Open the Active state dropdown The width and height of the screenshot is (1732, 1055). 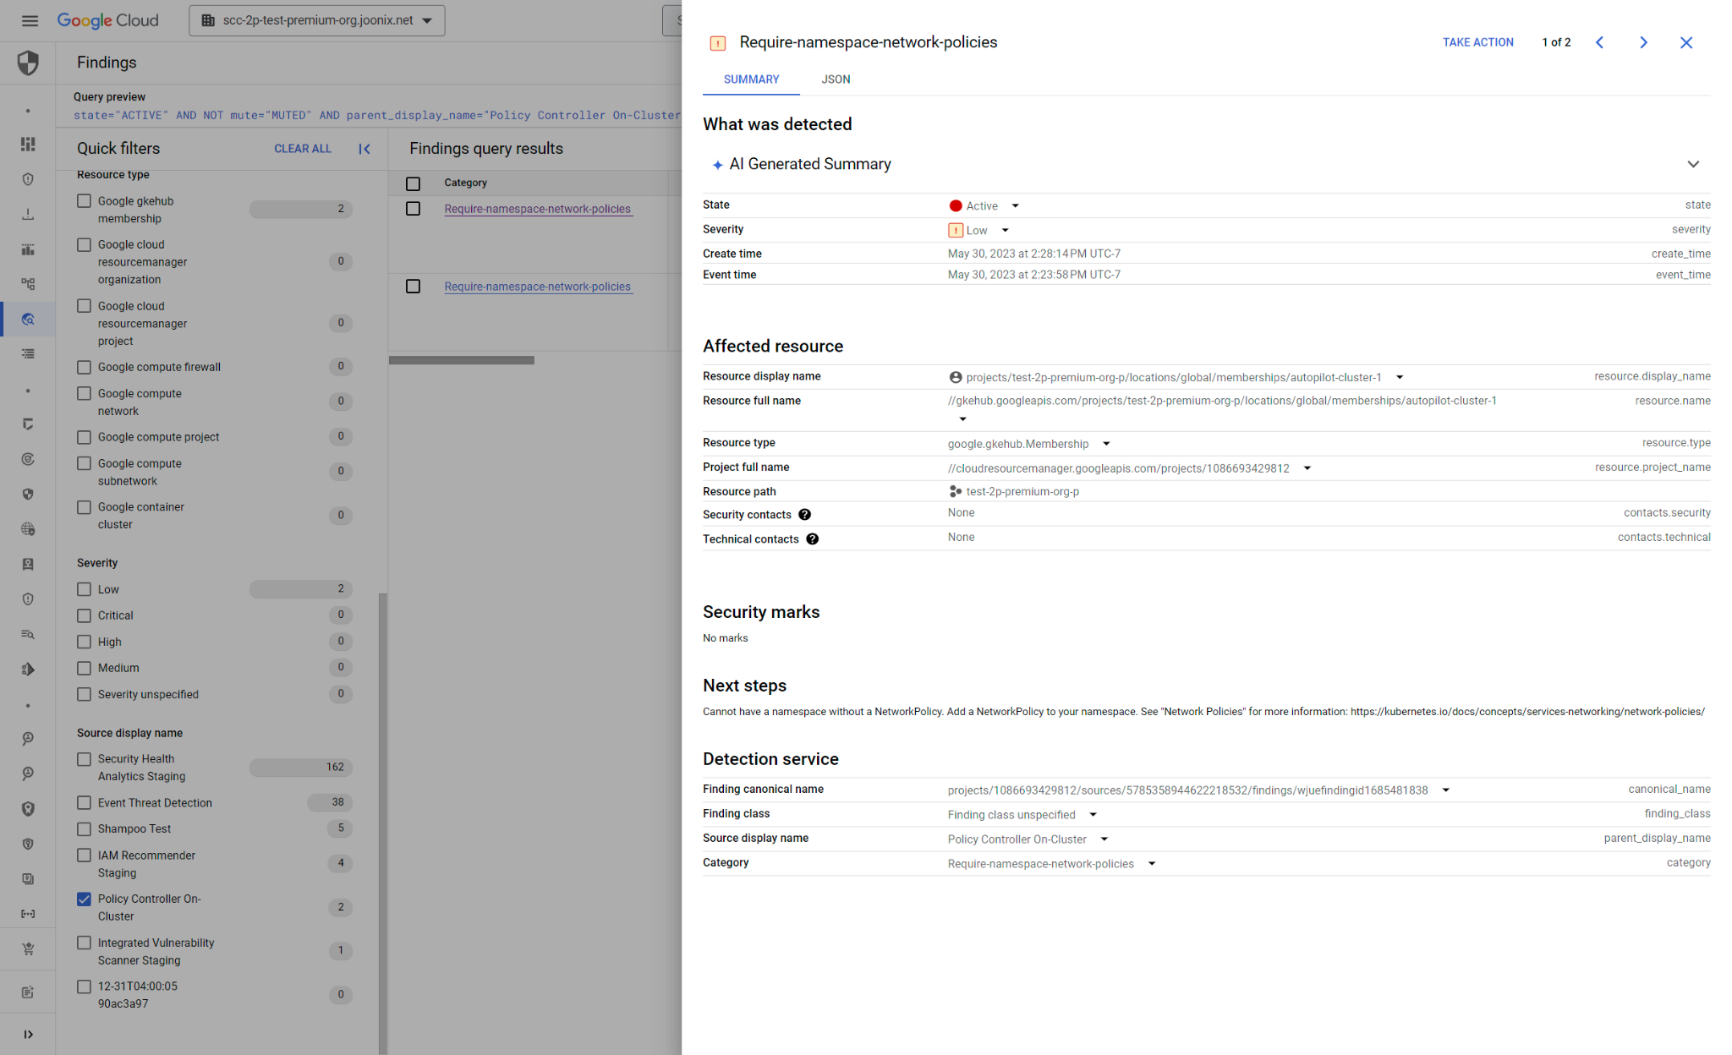[1015, 206]
